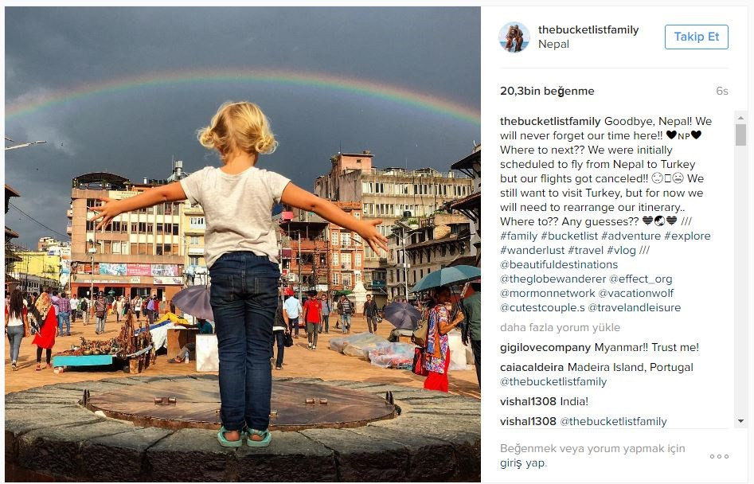This screenshot has height=484, width=754.
Task: Click the main rainbow photo
Action: [x=243, y=244]
